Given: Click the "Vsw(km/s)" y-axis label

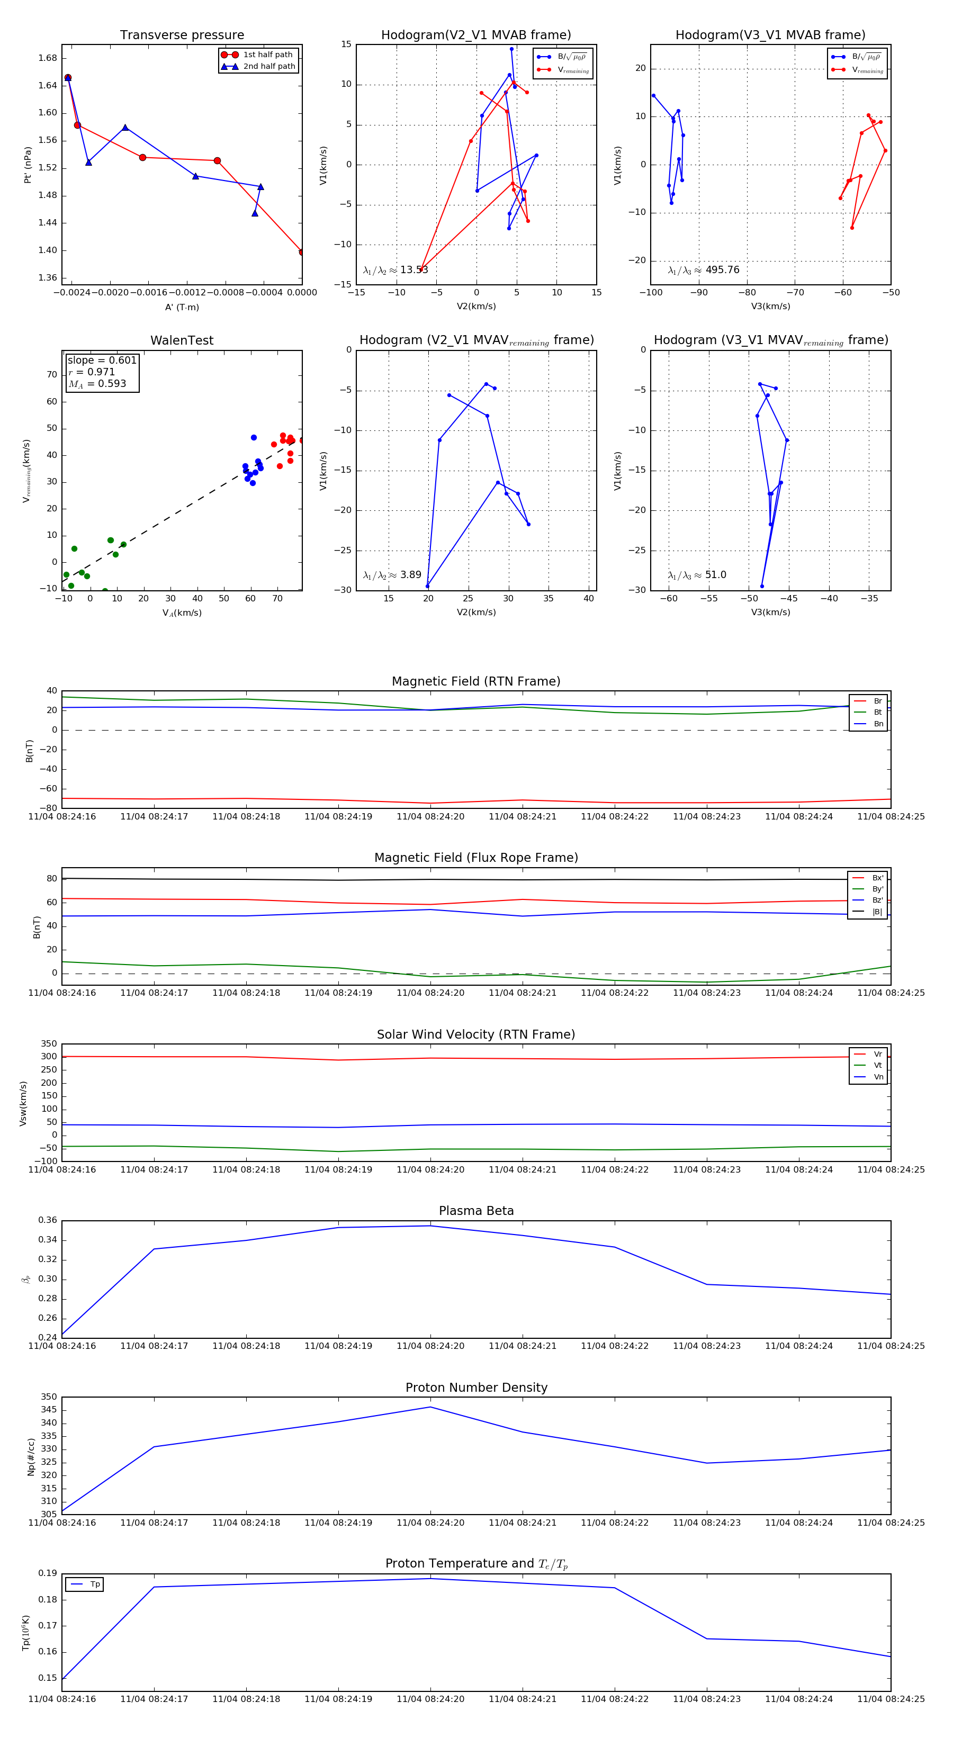Looking at the screenshot, I should (x=23, y=1103).
